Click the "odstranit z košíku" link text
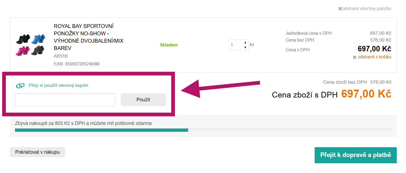 tap(374, 57)
